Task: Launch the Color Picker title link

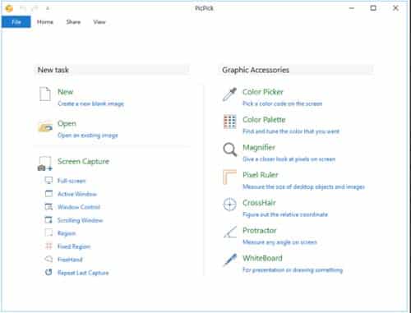Action: coord(263,92)
